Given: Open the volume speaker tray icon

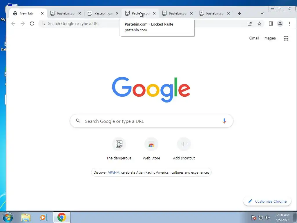Looking at the screenshot, I should tap(267, 218).
